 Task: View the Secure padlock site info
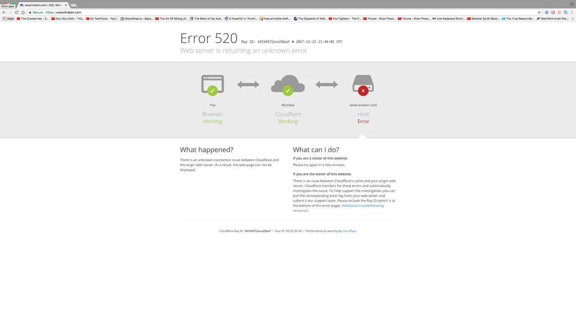36,12
